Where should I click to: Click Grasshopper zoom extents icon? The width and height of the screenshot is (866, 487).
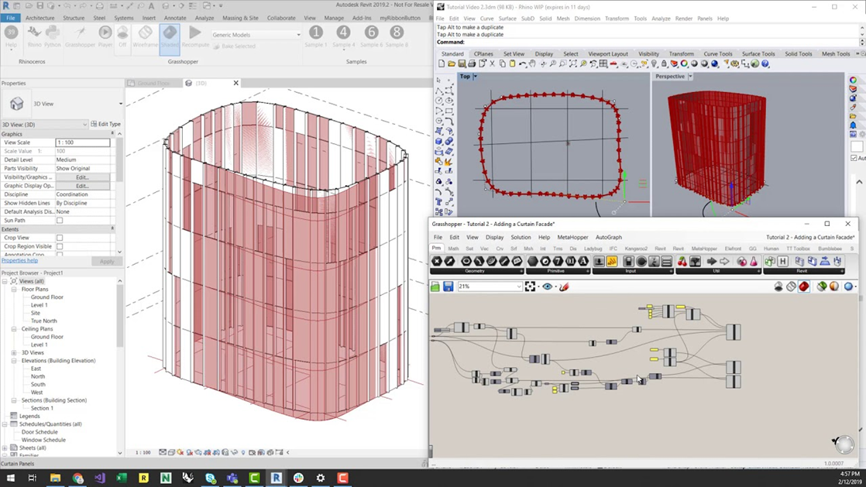pos(530,286)
